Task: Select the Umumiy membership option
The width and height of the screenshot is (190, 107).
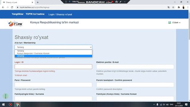Action: [x=53, y=56]
